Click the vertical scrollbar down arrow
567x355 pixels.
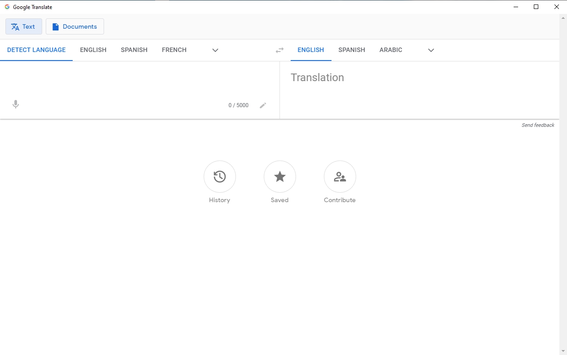pos(563,351)
